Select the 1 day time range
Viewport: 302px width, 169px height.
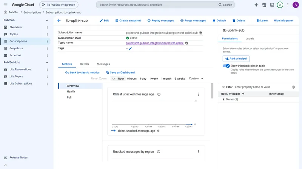(143, 78)
